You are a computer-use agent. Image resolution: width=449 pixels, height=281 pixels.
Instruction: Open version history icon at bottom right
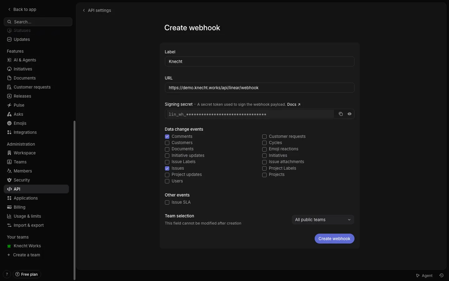[442, 275]
